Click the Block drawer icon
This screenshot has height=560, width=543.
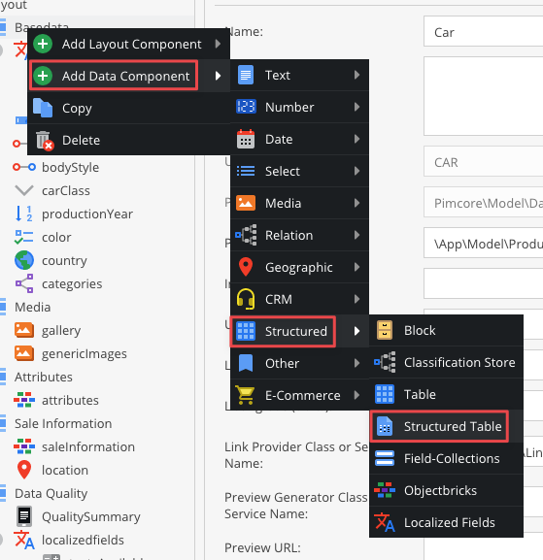pyautogui.click(x=385, y=330)
